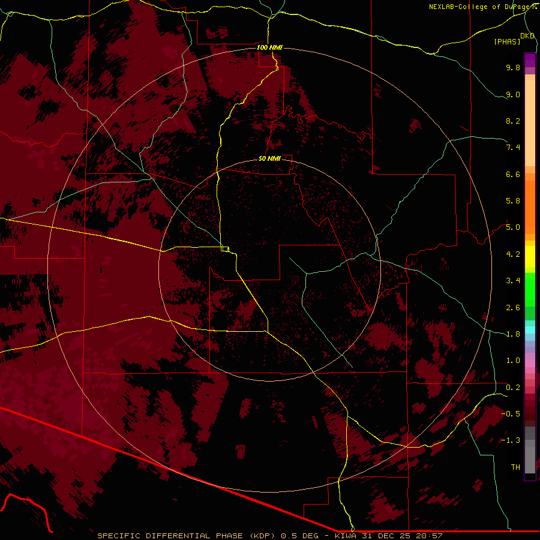Click the 5.8 legend label
540x540 pixels.
[x=513, y=201]
